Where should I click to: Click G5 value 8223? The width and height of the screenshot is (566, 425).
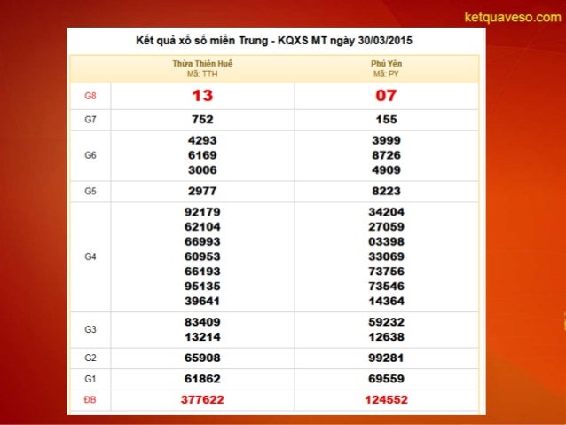[386, 191]
